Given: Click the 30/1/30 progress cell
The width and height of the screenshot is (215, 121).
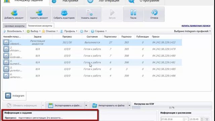Looking at the screenshot, I should tap(67, 42).
